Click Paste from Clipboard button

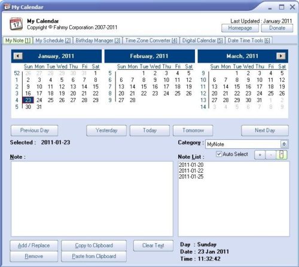point(94,256)
